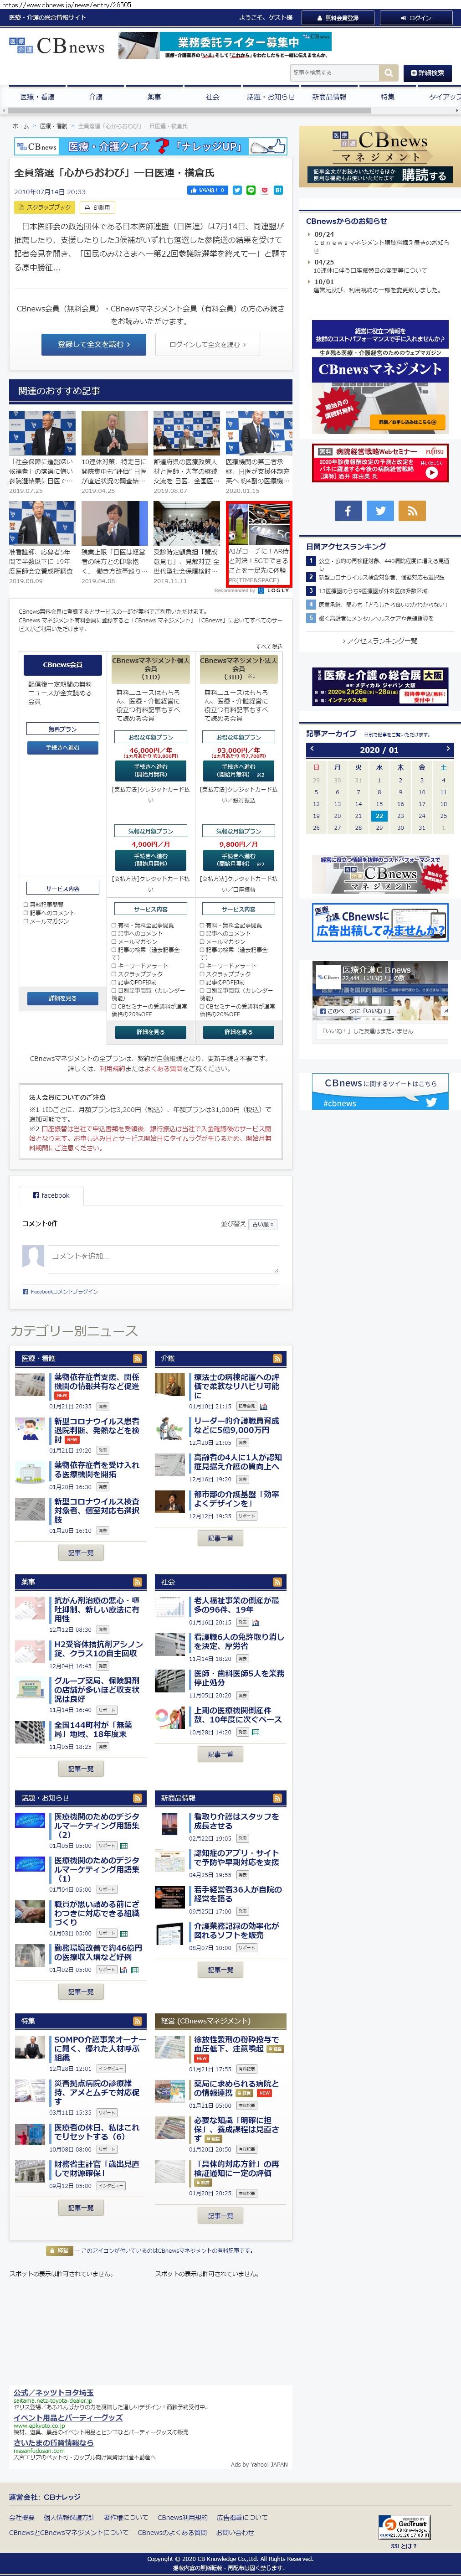Image resolution: width=461 pixels, height=2576 pixels.
Task: Open sidebar Facebook square icon
Action: tap(347, 510)
